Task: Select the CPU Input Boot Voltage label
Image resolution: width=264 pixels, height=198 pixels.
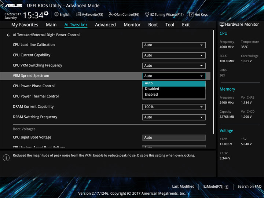Action: (32, 137)
